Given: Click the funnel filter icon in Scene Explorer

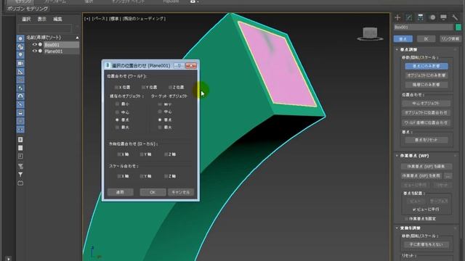Looking at the screenshot, I should point(20,175).
